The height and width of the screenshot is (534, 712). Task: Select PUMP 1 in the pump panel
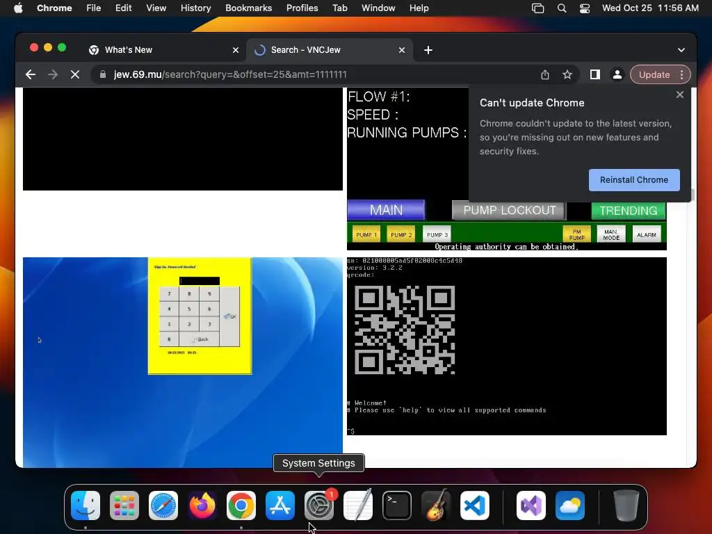click(366, 235)
